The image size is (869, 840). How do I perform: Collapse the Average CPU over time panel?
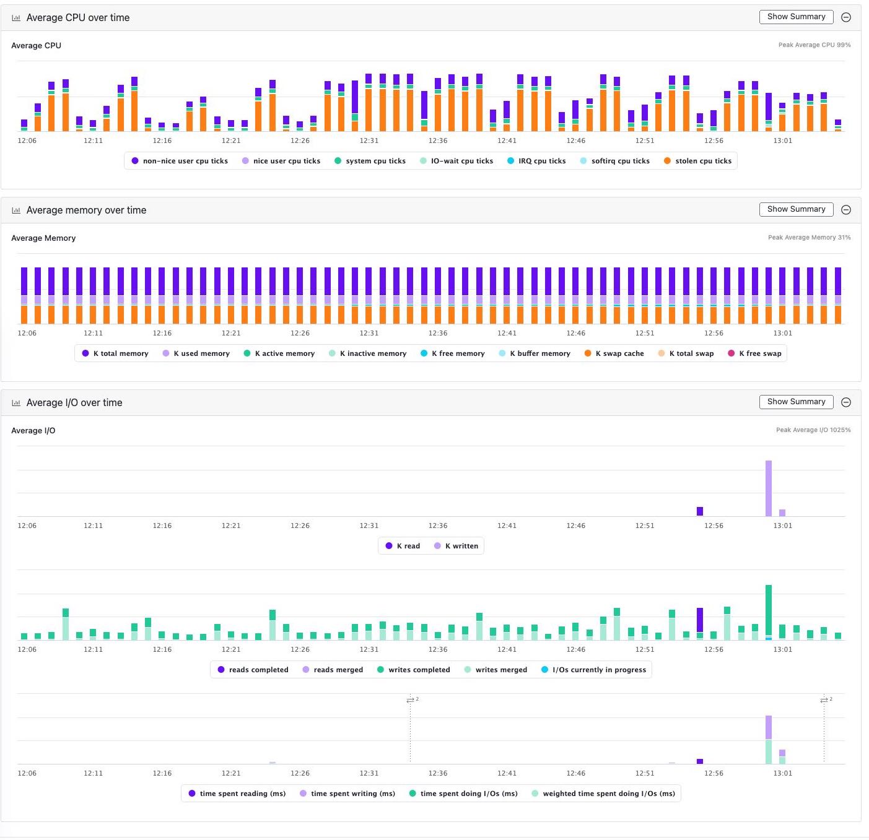pyautogui.click(x=847, y=17)
